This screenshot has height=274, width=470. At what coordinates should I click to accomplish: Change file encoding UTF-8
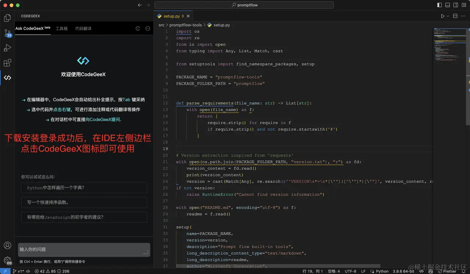click(350, 271)
